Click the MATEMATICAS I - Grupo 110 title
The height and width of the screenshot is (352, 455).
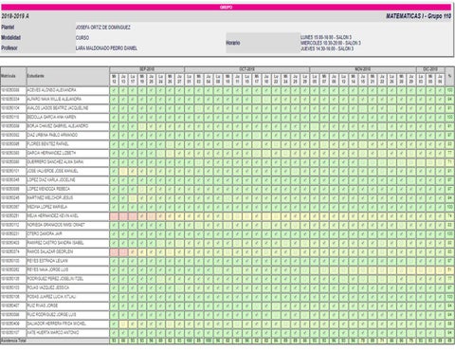click(418, 16)
